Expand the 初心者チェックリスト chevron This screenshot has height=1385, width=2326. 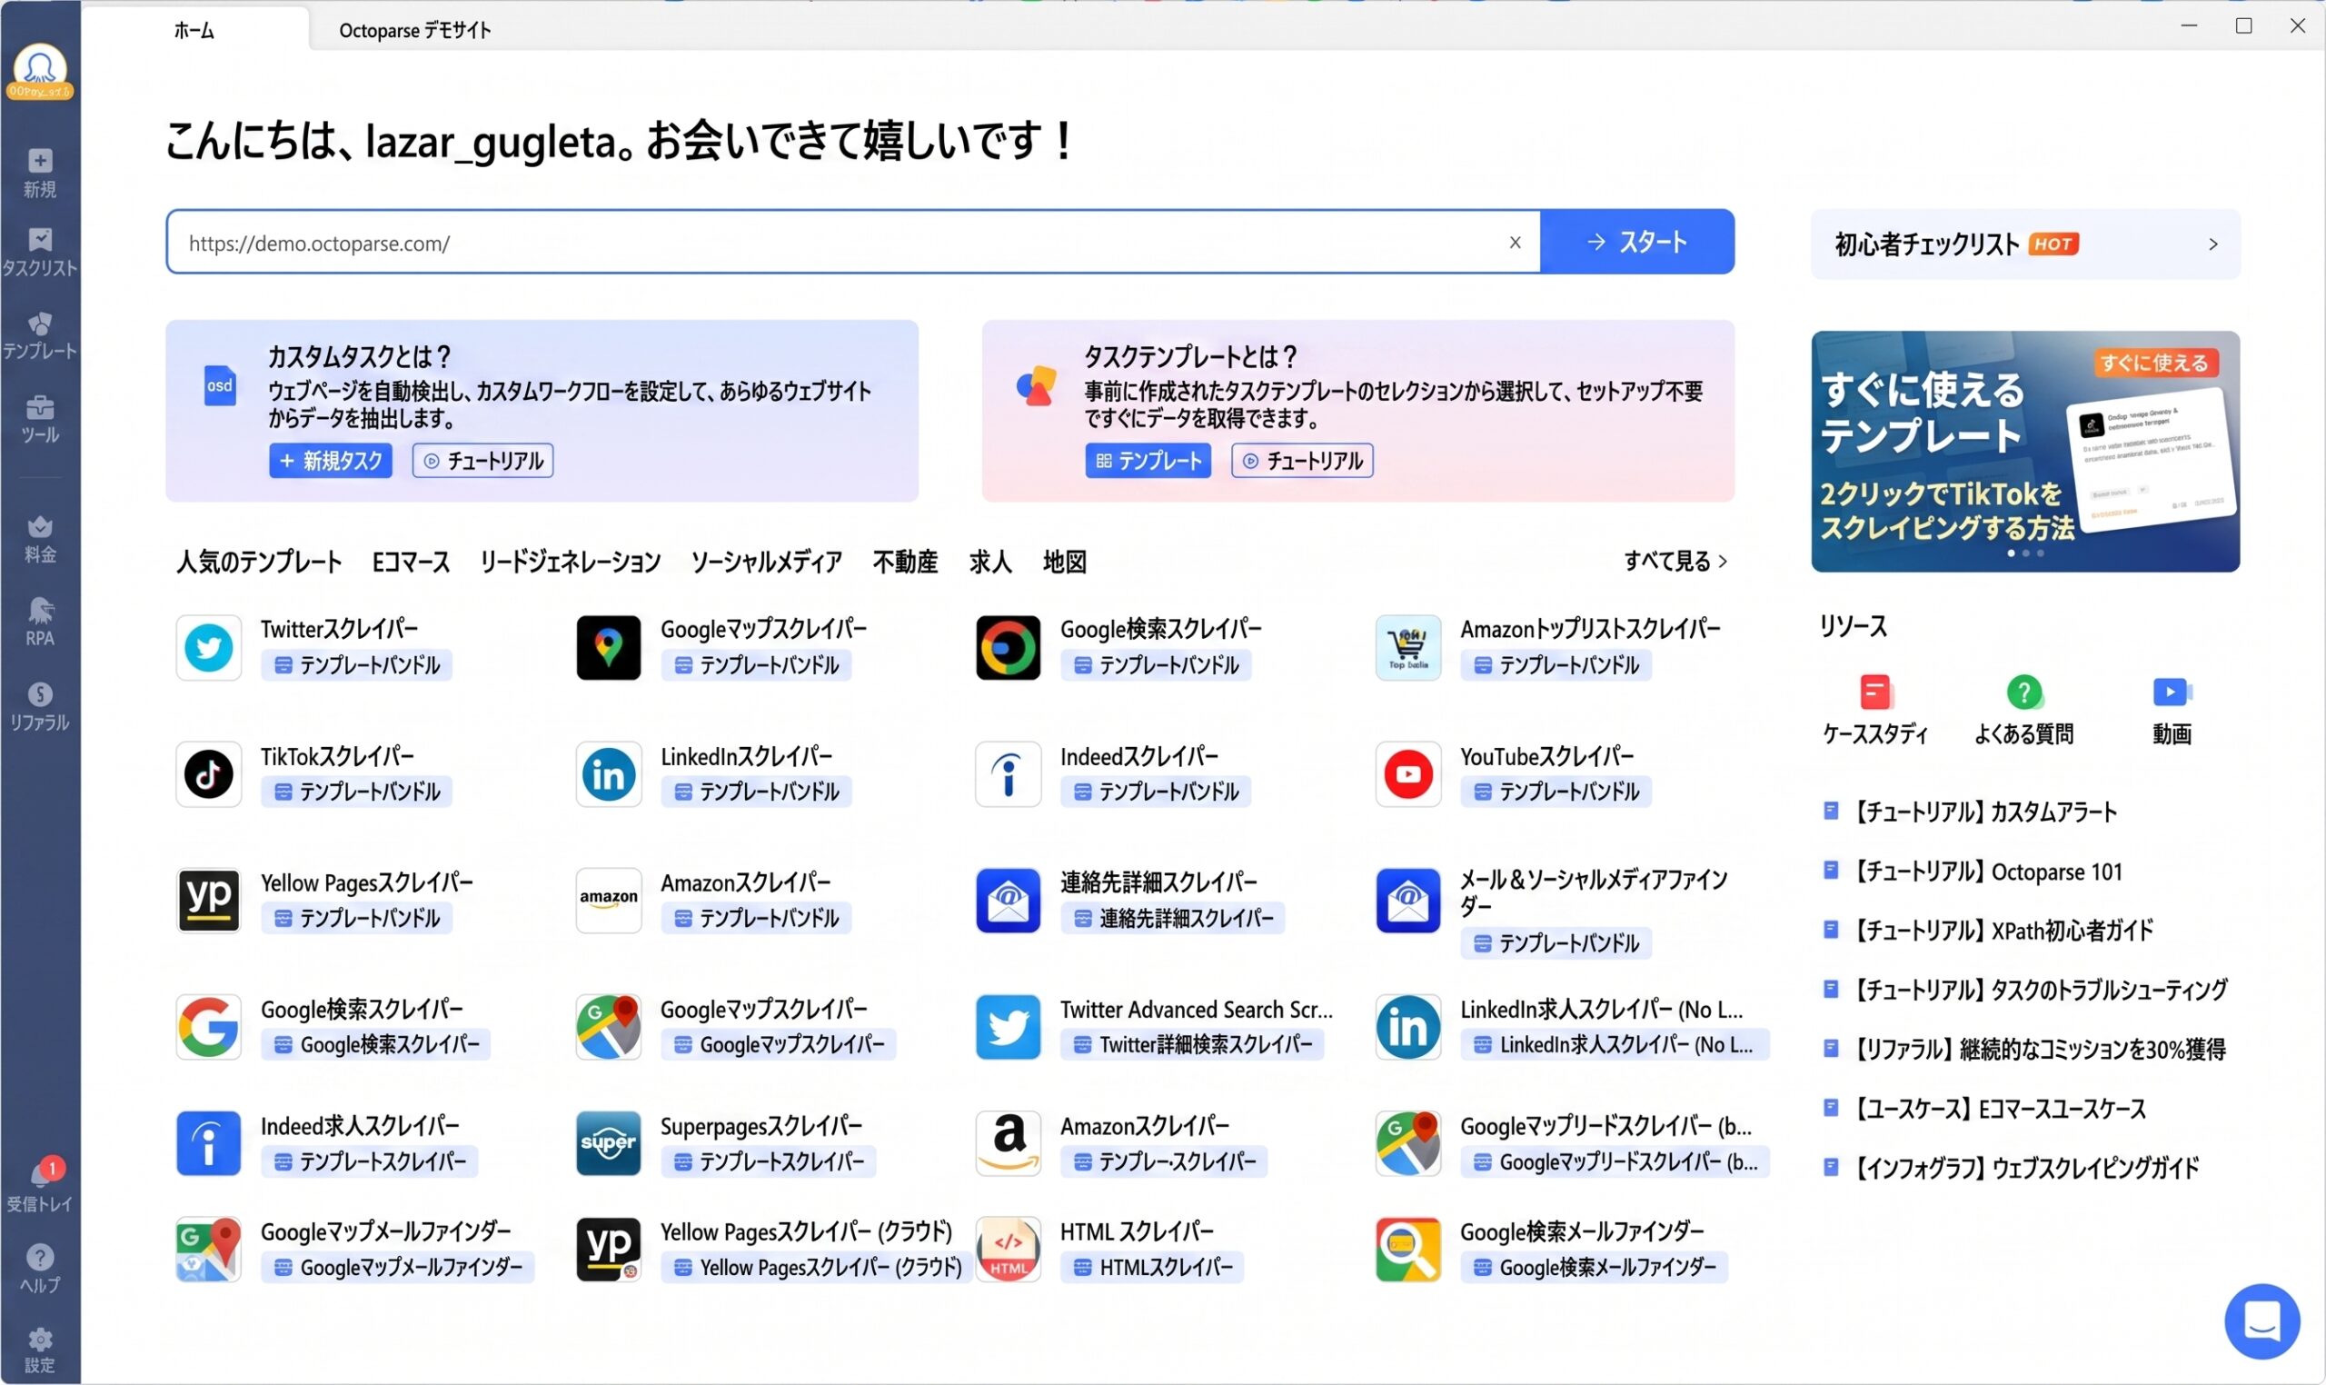click(2212, 244)
